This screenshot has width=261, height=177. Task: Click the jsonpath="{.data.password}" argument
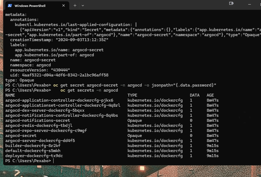point(184,85)
